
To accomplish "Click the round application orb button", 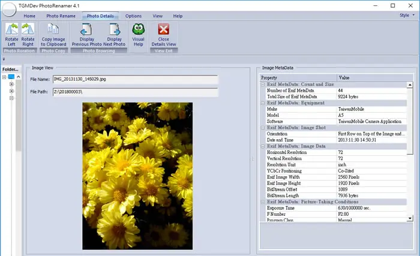I will (9, 10).
